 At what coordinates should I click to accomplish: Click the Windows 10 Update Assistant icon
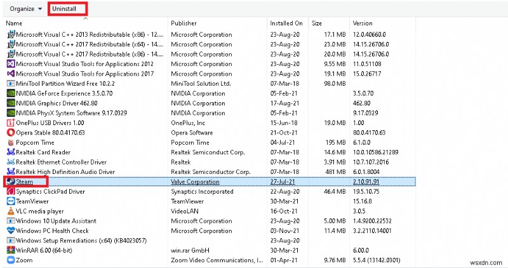click(11, 220)
